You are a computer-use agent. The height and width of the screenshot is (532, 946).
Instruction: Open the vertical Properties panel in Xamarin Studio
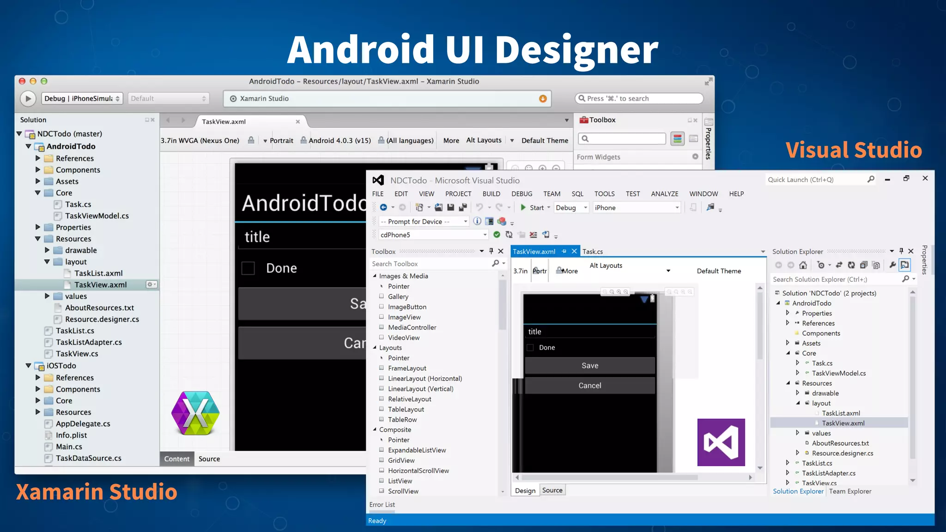click(708, 139)
